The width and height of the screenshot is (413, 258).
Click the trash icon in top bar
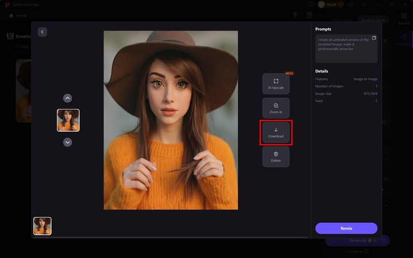[x=310, y=15]
